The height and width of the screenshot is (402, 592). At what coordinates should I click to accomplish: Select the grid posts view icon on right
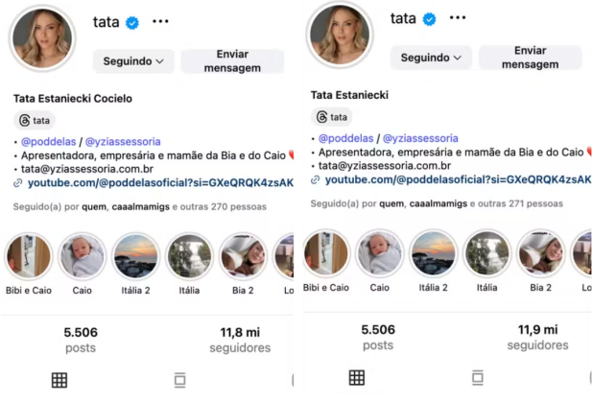click(x=357, y=377)
